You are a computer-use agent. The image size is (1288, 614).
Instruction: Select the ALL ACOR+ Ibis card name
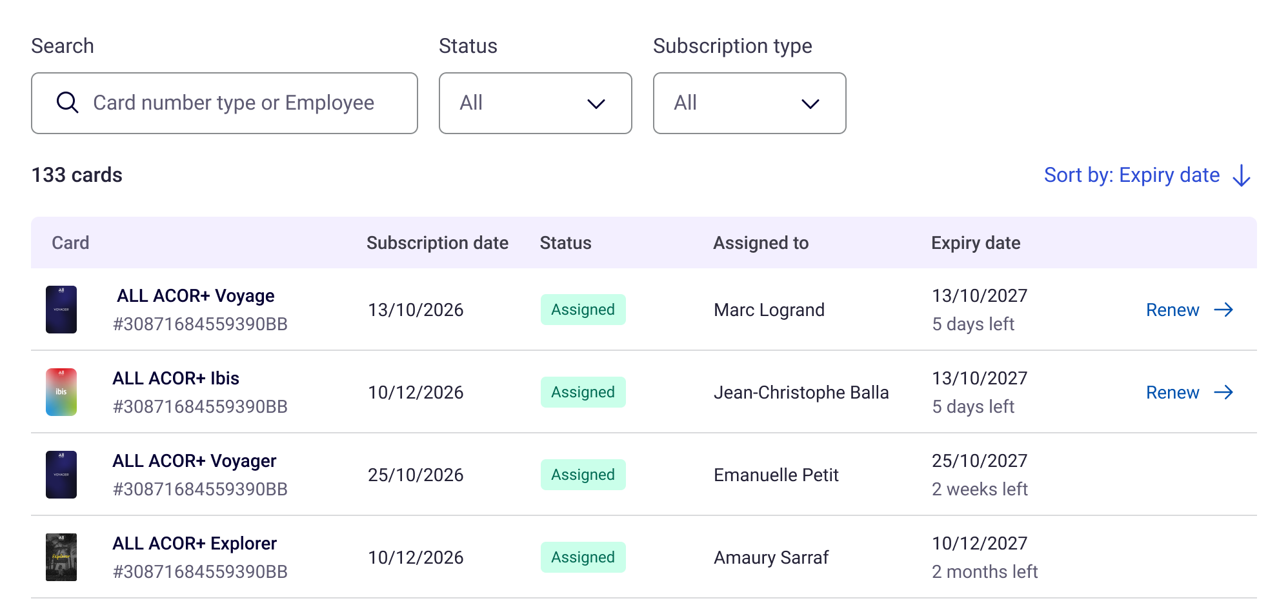[176, 379]
